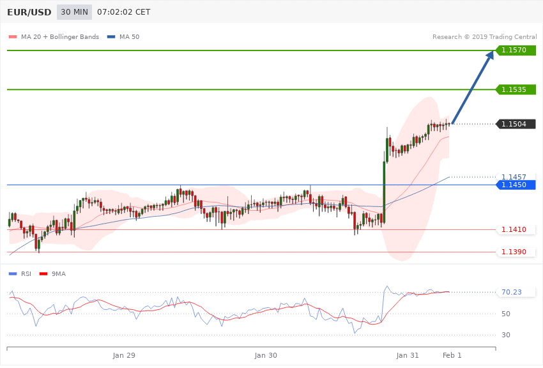The height and width of the screenshot is (368, 543).
Task: Click the MA 20 + Bollinger Bands legend swatch
Action: click(x=13, y=36)
